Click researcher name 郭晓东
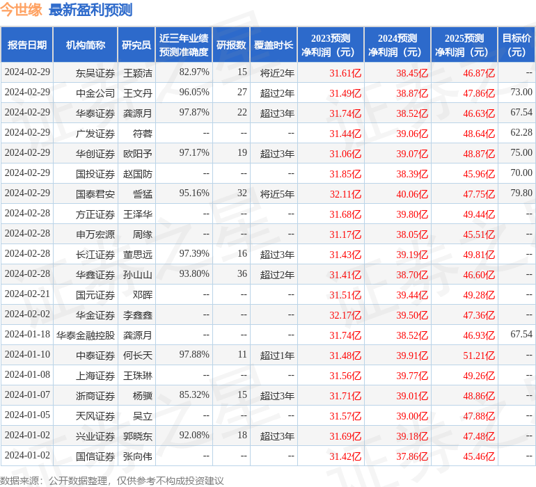 [x=137, y=436]
